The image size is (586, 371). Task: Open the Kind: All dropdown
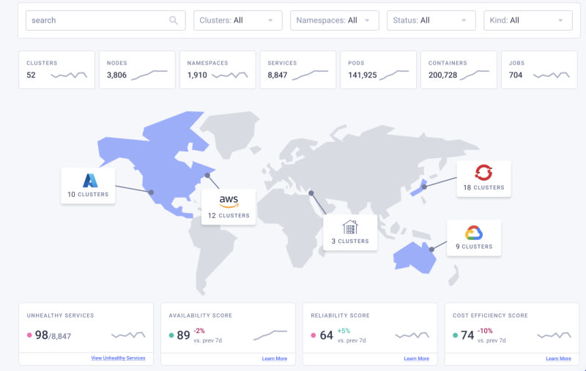(x=527, y=20)
